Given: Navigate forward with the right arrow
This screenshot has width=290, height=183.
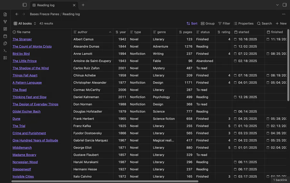Looking at the screenshot, I should click(24, 14).
